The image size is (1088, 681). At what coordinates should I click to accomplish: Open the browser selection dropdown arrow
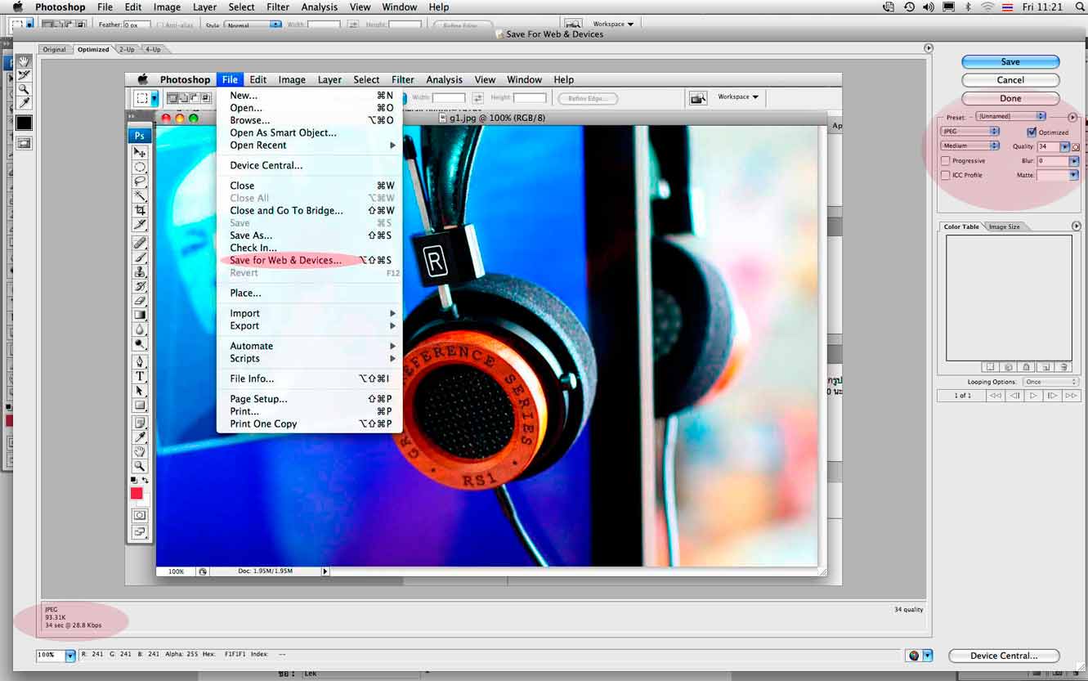point(928,656)
